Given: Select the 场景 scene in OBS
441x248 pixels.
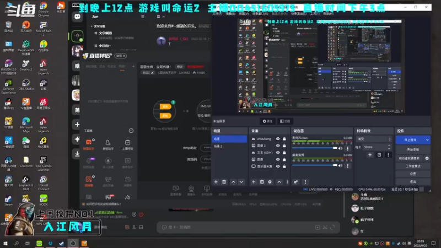Looking at the screenshot, I should (x=229, y=139).
